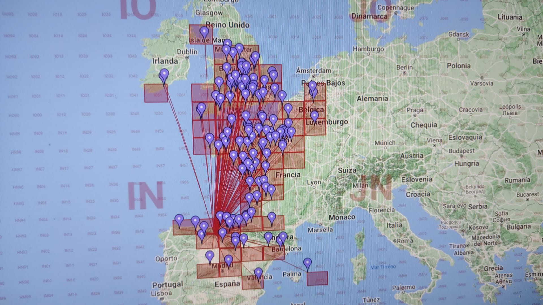Image resolution: width=543 pixels, height=305 pixels.
Task: Click the Eslovenia country label
Action: point(417,180)
